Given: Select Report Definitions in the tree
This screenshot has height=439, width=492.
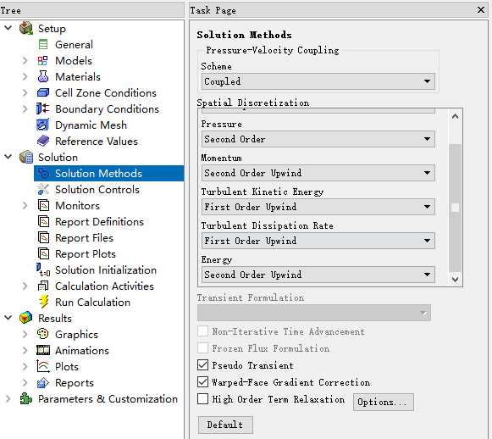Looking at the screenshot, I should tap(99, 222).
